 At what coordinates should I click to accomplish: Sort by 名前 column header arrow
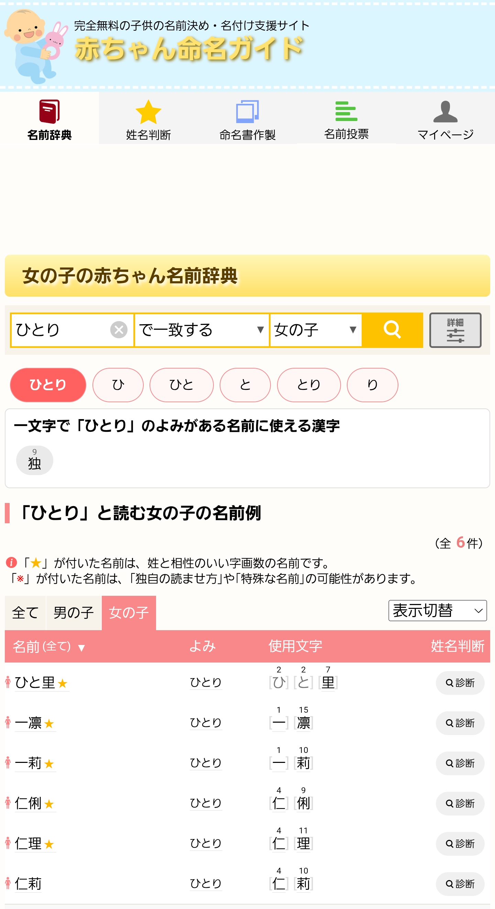click(x=81, y=648)
